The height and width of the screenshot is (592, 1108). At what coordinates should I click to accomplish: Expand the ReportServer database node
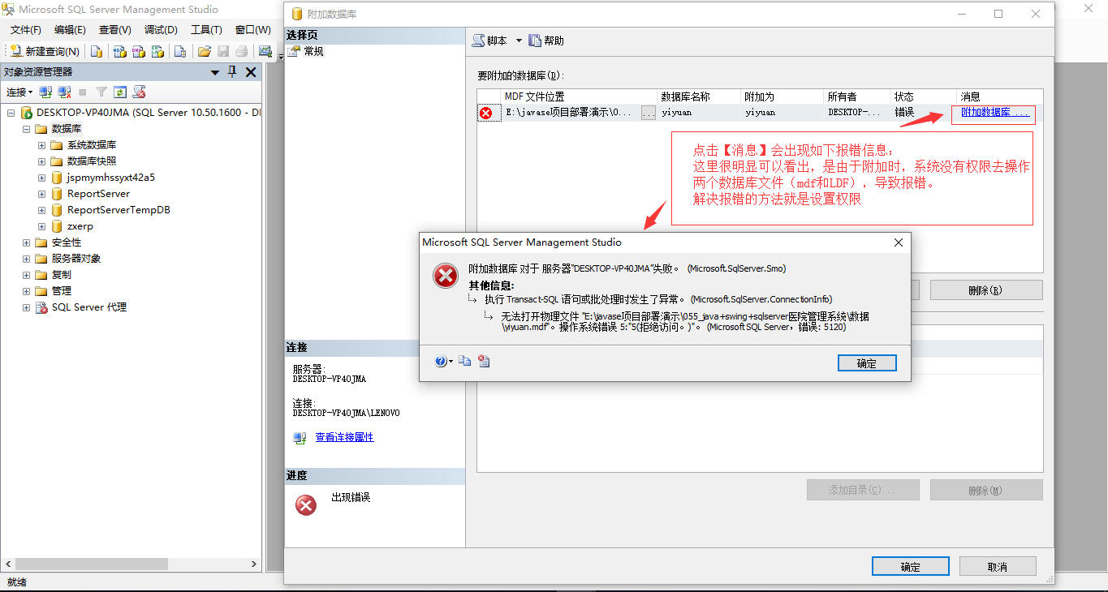click(41, 194)
